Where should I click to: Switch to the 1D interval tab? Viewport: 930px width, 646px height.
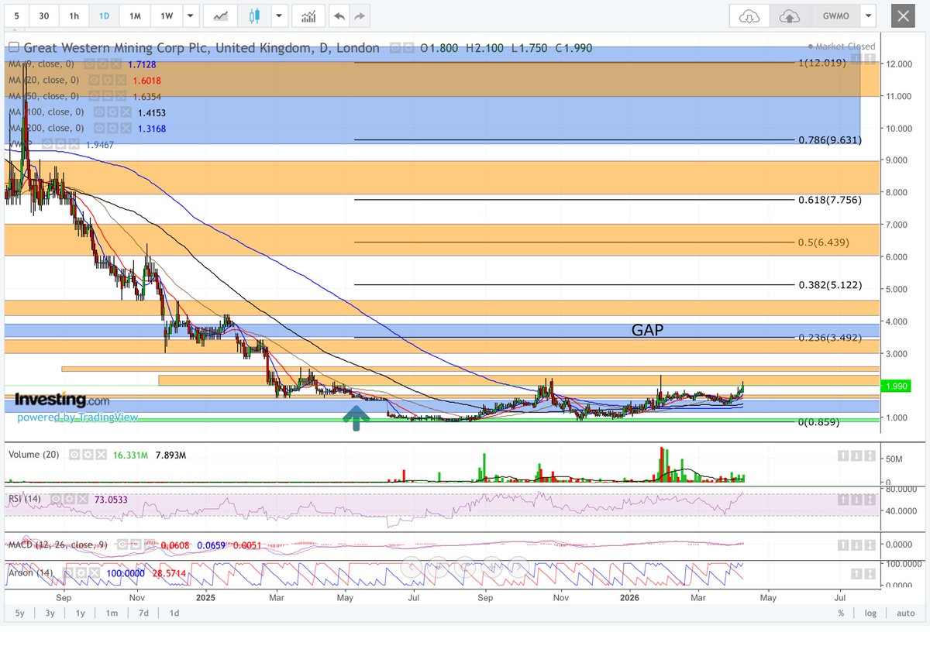pyautogui.click(x=105, y=15)
